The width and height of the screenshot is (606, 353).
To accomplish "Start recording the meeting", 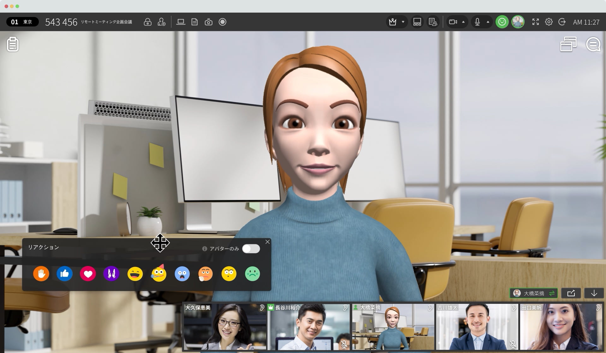I will pos(223,22).
